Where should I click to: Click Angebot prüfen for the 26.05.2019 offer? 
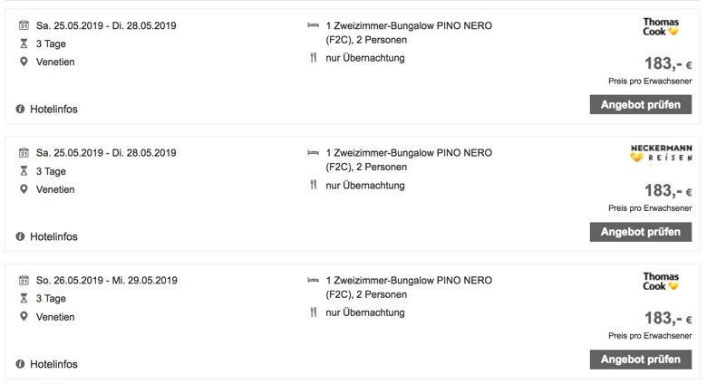point(641,360)
